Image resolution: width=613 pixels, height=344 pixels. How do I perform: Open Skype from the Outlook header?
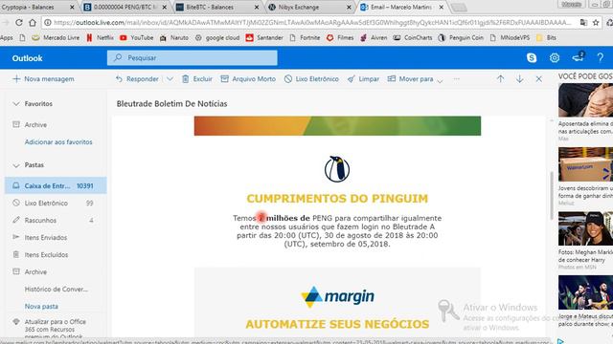(x=532, y=57)
